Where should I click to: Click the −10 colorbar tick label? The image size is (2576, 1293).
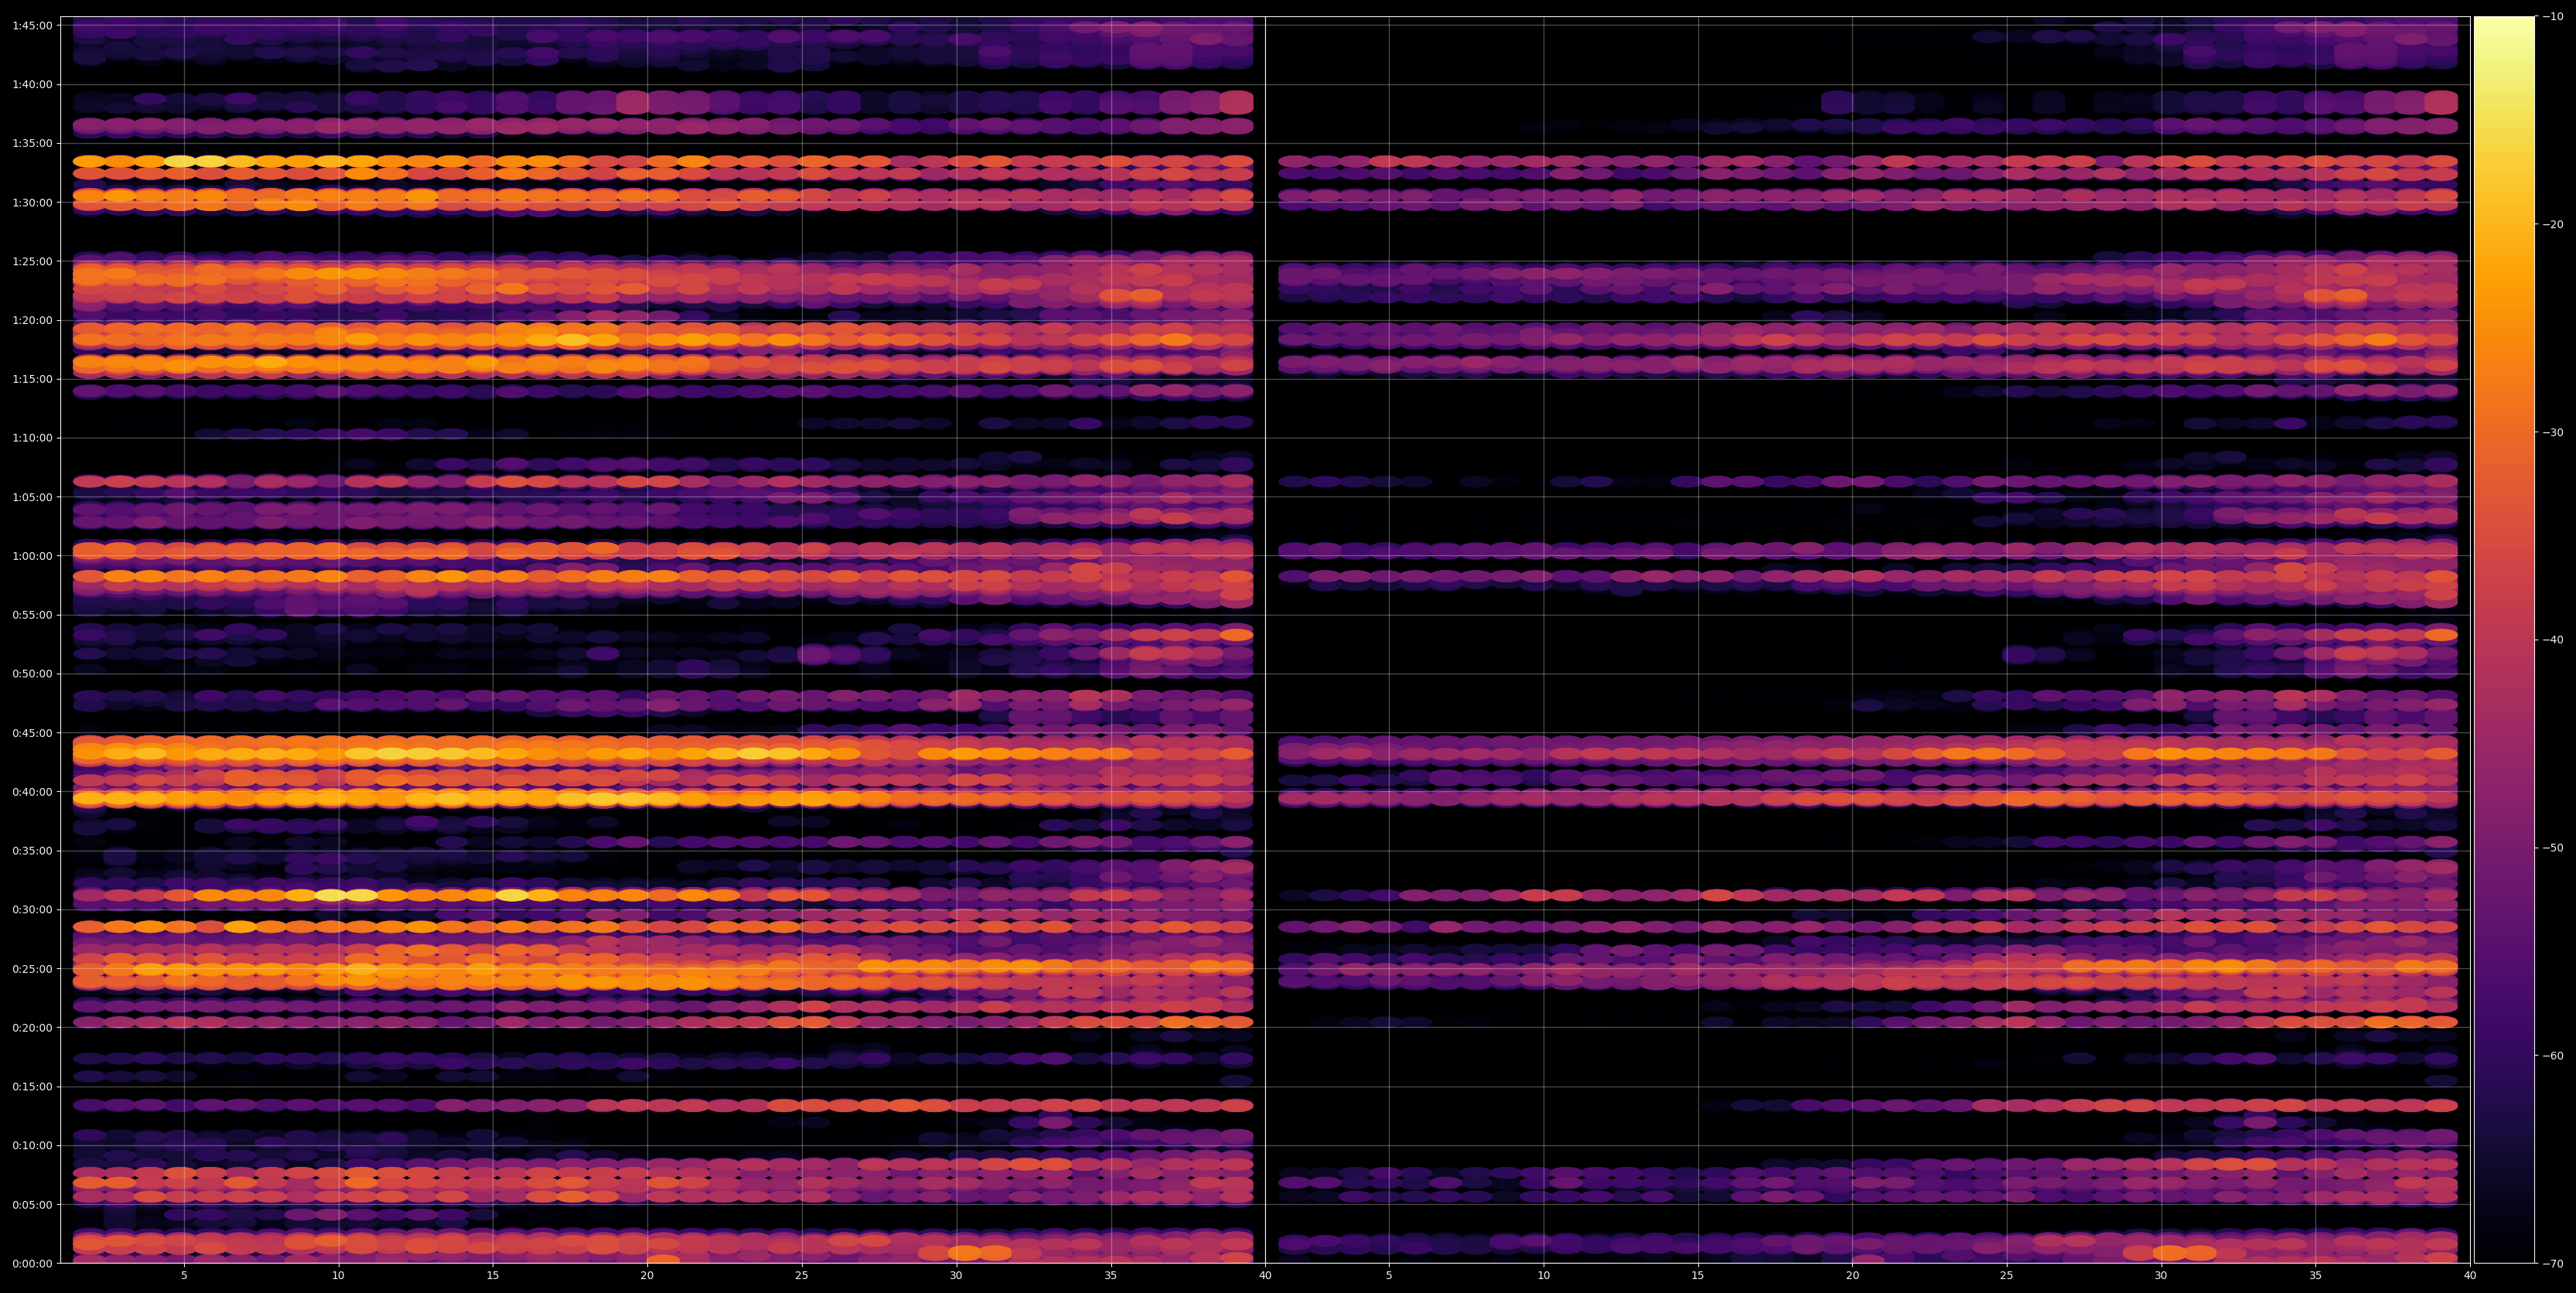[x=2553, y=16]
